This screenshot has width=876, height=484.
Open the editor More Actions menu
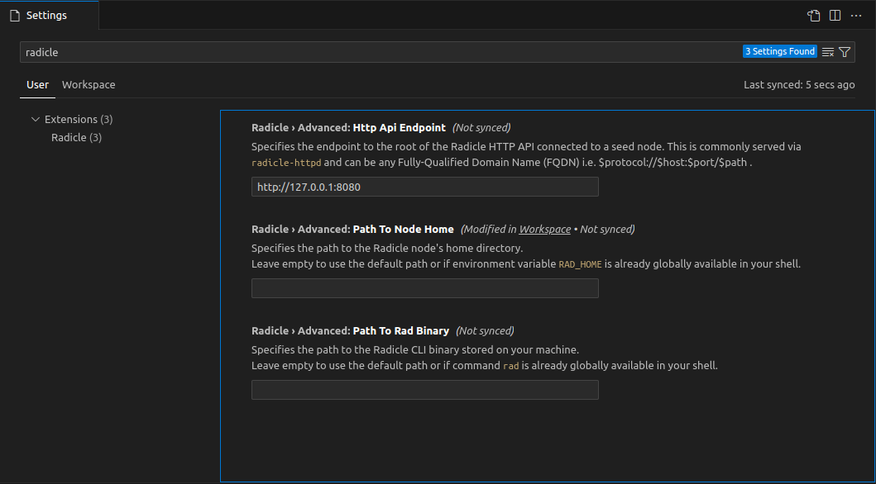click(856, 16)
